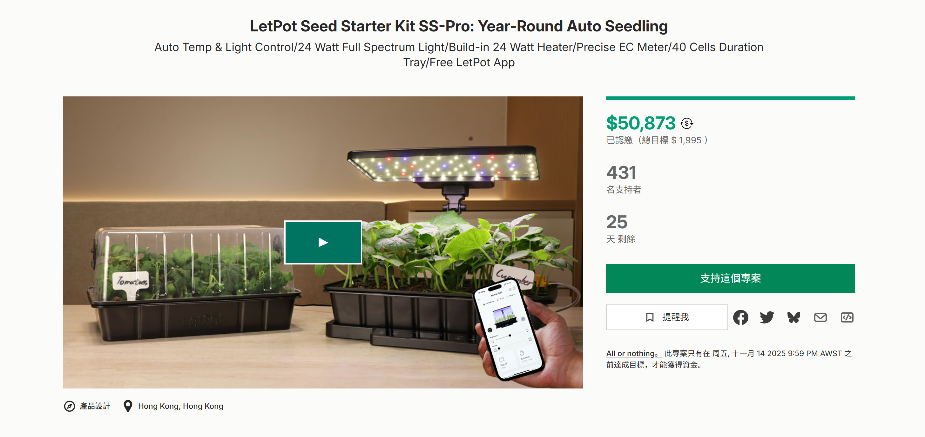Click the 431 backers count
The height and width of the screenshot is (437, 925).
click(622, 173)
